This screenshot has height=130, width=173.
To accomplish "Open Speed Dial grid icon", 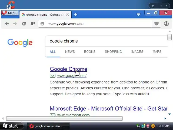I will (32, 24).
